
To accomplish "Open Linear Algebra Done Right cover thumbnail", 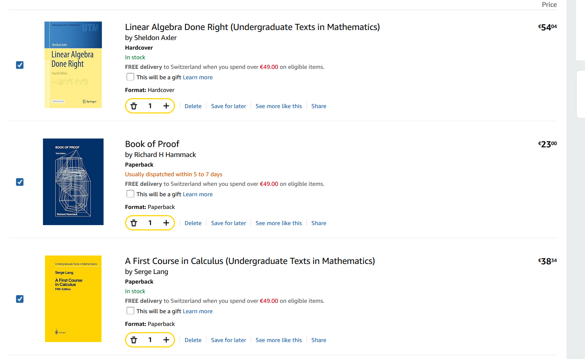I will point(73,65).
